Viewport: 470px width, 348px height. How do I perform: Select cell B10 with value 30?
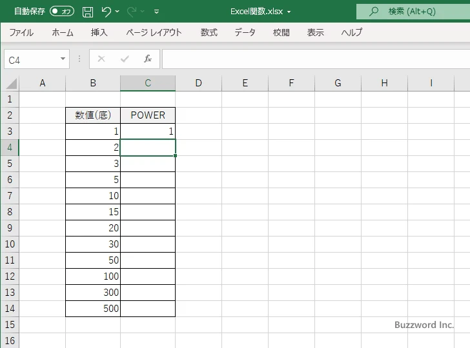93,244
